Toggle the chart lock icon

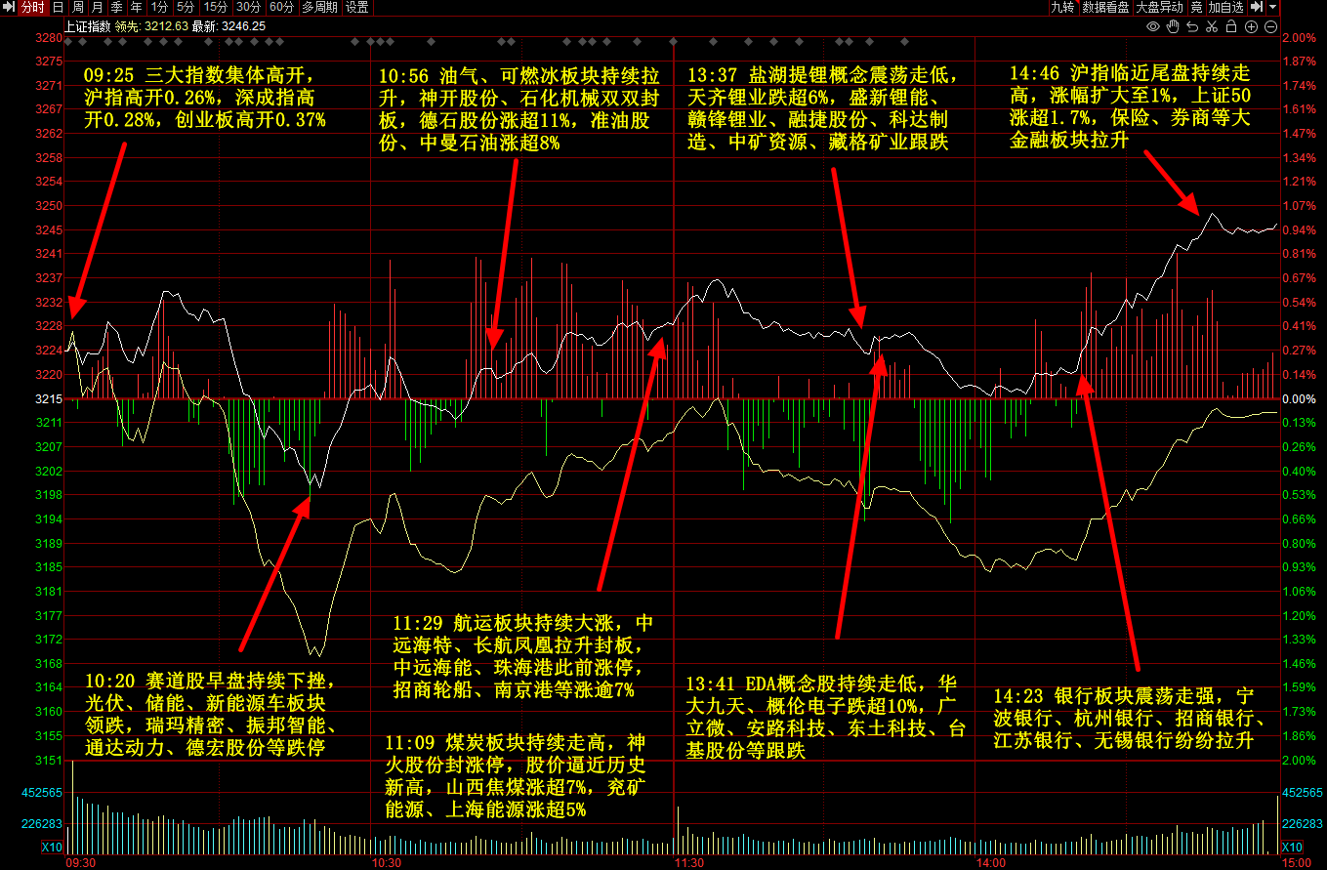point(1231,25)
